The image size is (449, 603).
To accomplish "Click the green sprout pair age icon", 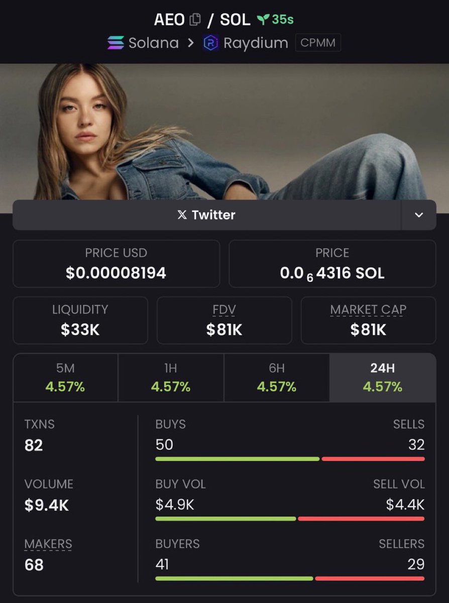I will [263, 20].
